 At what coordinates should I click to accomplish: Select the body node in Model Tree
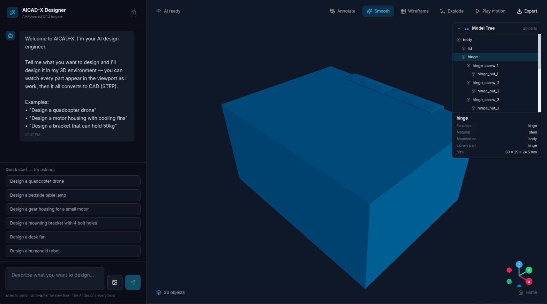coord(495,40)
